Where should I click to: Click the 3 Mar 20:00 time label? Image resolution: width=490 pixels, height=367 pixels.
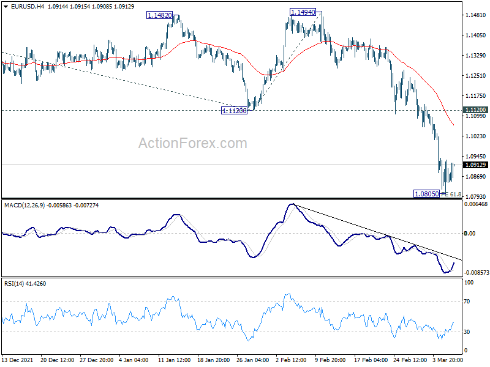(448, 360)
